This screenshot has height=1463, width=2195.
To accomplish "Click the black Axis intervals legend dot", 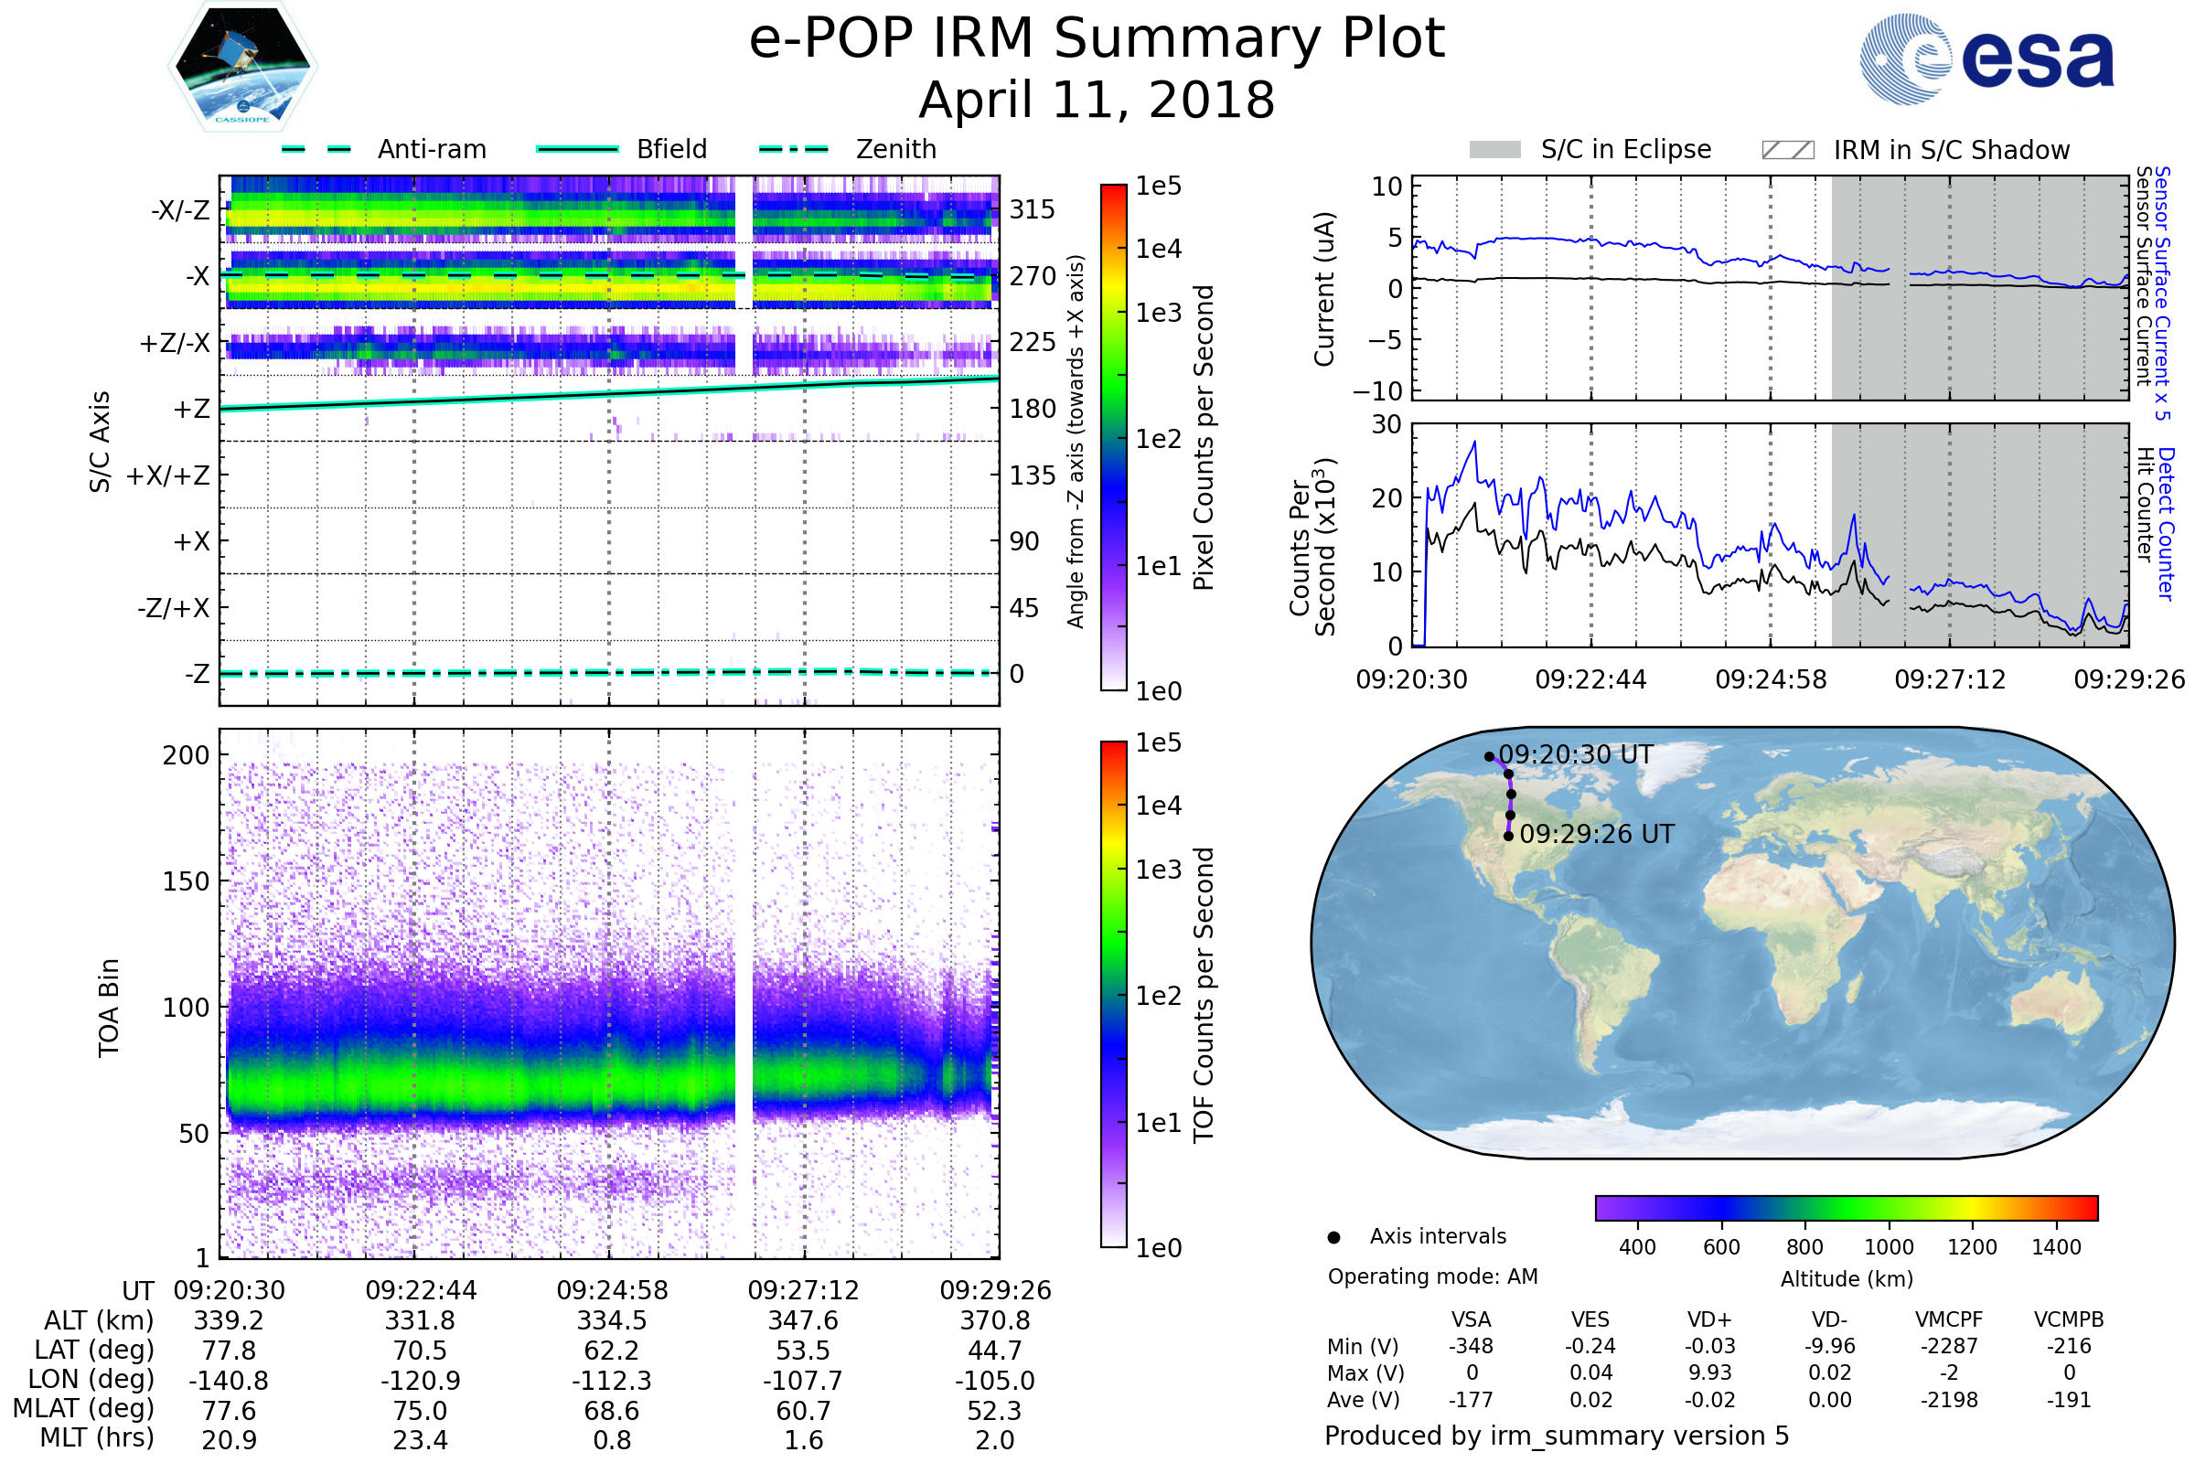I will point(1333,1237).
